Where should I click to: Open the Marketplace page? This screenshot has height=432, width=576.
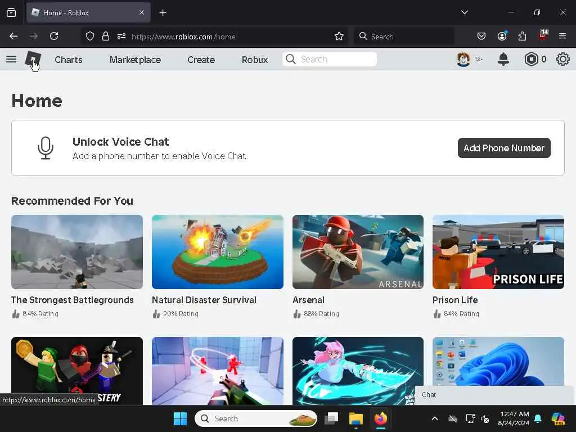click(135, 60)
